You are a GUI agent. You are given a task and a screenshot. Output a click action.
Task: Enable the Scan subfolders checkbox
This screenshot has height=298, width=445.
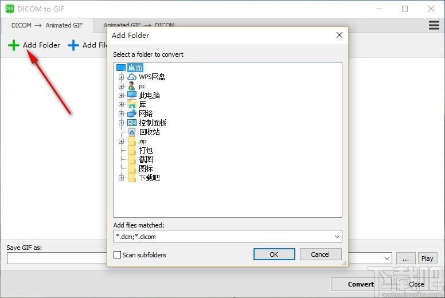(117, 254)
